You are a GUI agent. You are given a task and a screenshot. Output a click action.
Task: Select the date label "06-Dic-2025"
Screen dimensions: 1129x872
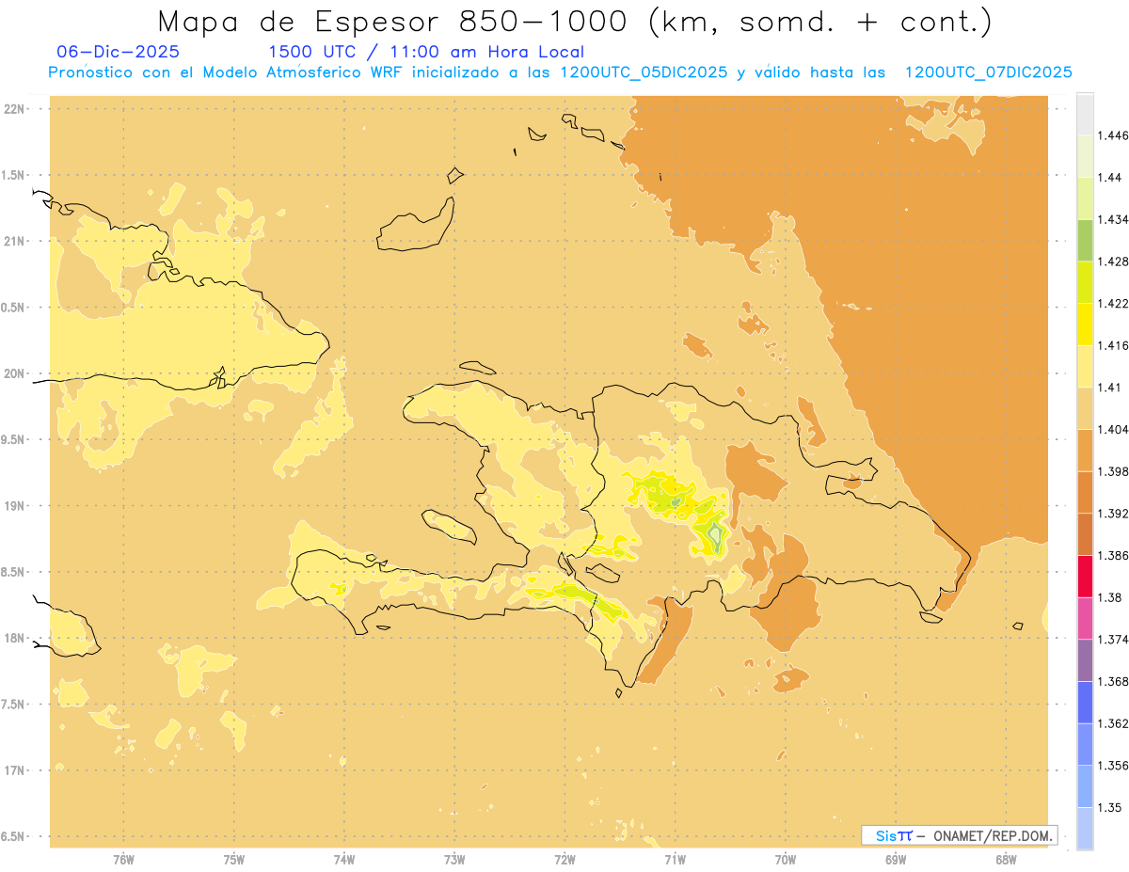point(119,52)
